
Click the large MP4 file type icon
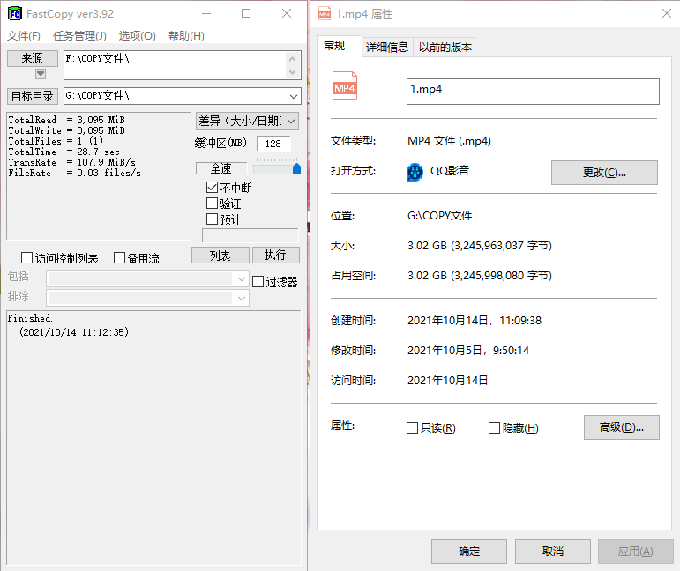click(345, 86)
